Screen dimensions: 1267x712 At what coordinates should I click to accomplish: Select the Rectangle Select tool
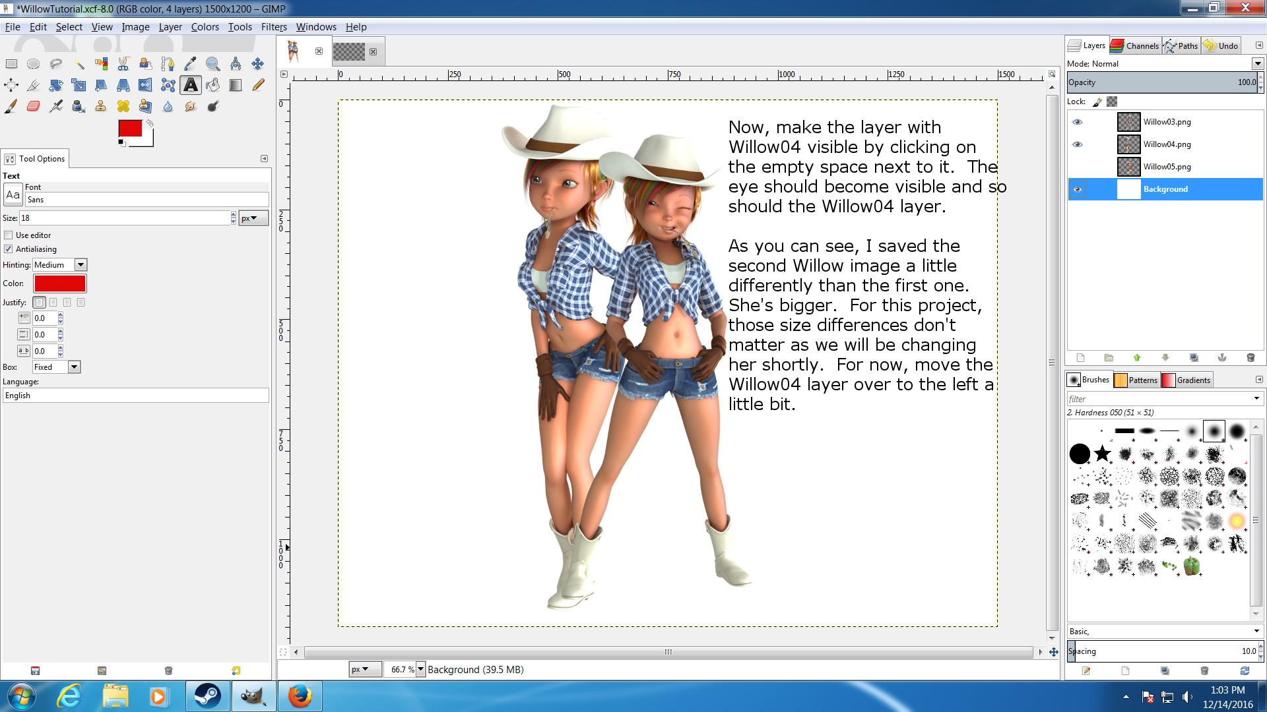pyautogui.click(x=11, y=64)
